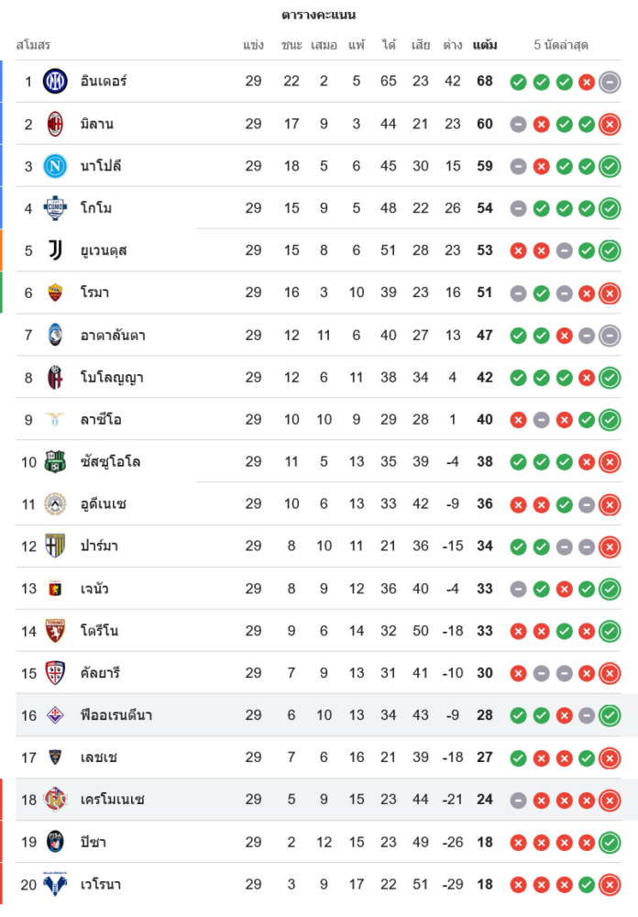Click the Hellas Verona crest icon

click(x=55, y=884)
